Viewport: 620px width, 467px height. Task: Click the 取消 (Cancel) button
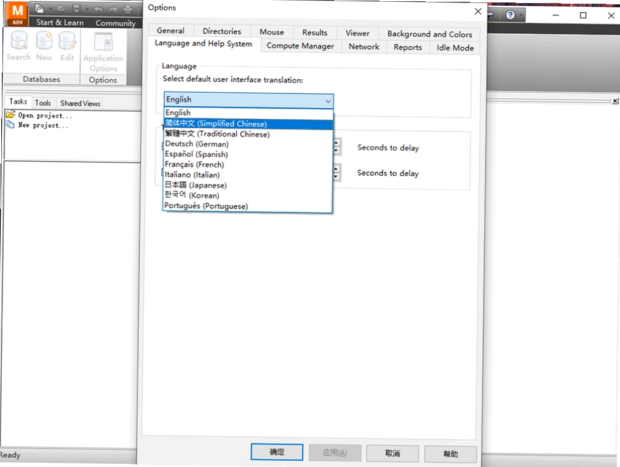(x=392, y=453)
